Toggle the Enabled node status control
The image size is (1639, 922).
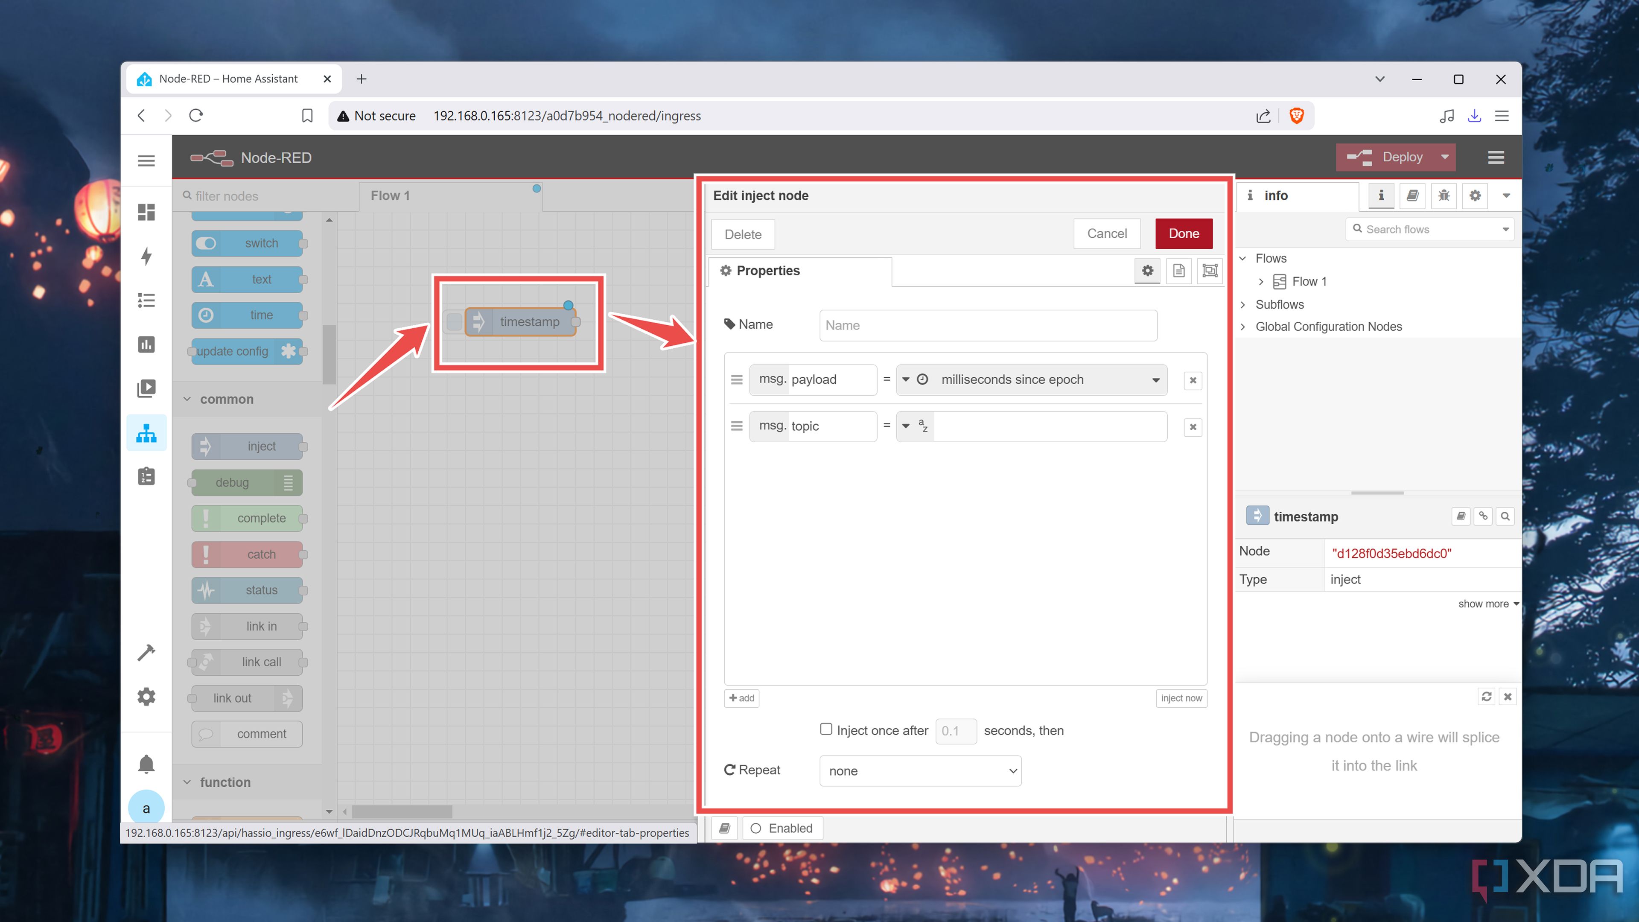click(782, 828)
